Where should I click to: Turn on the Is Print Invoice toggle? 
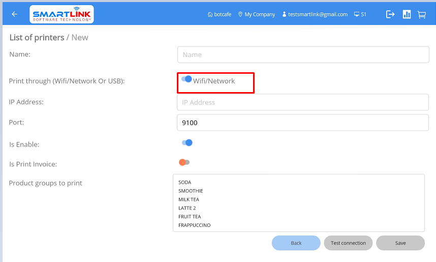point(184,162)
